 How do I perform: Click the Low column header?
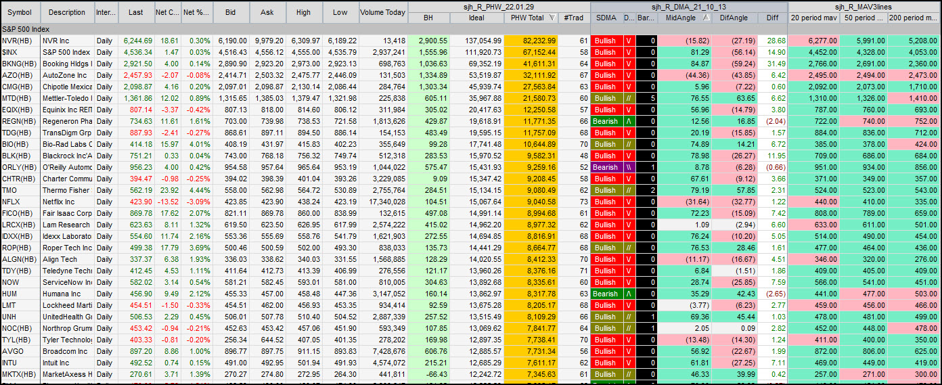coord(340,12)
